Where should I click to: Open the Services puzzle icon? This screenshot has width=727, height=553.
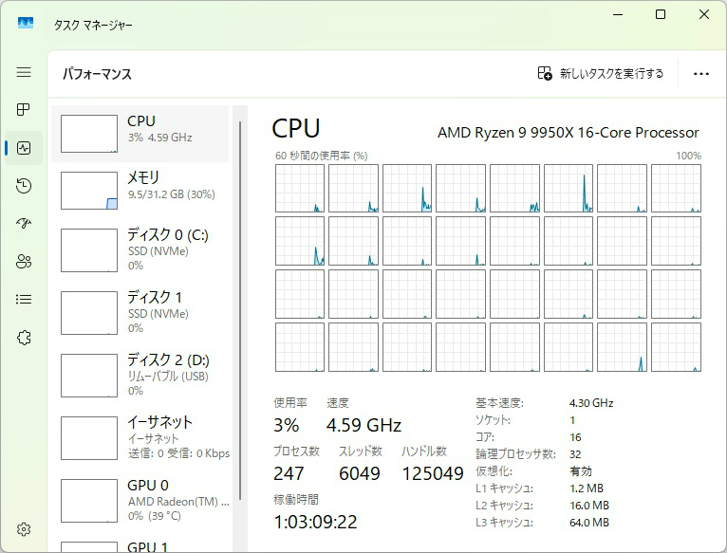click(x=24, y=338)
